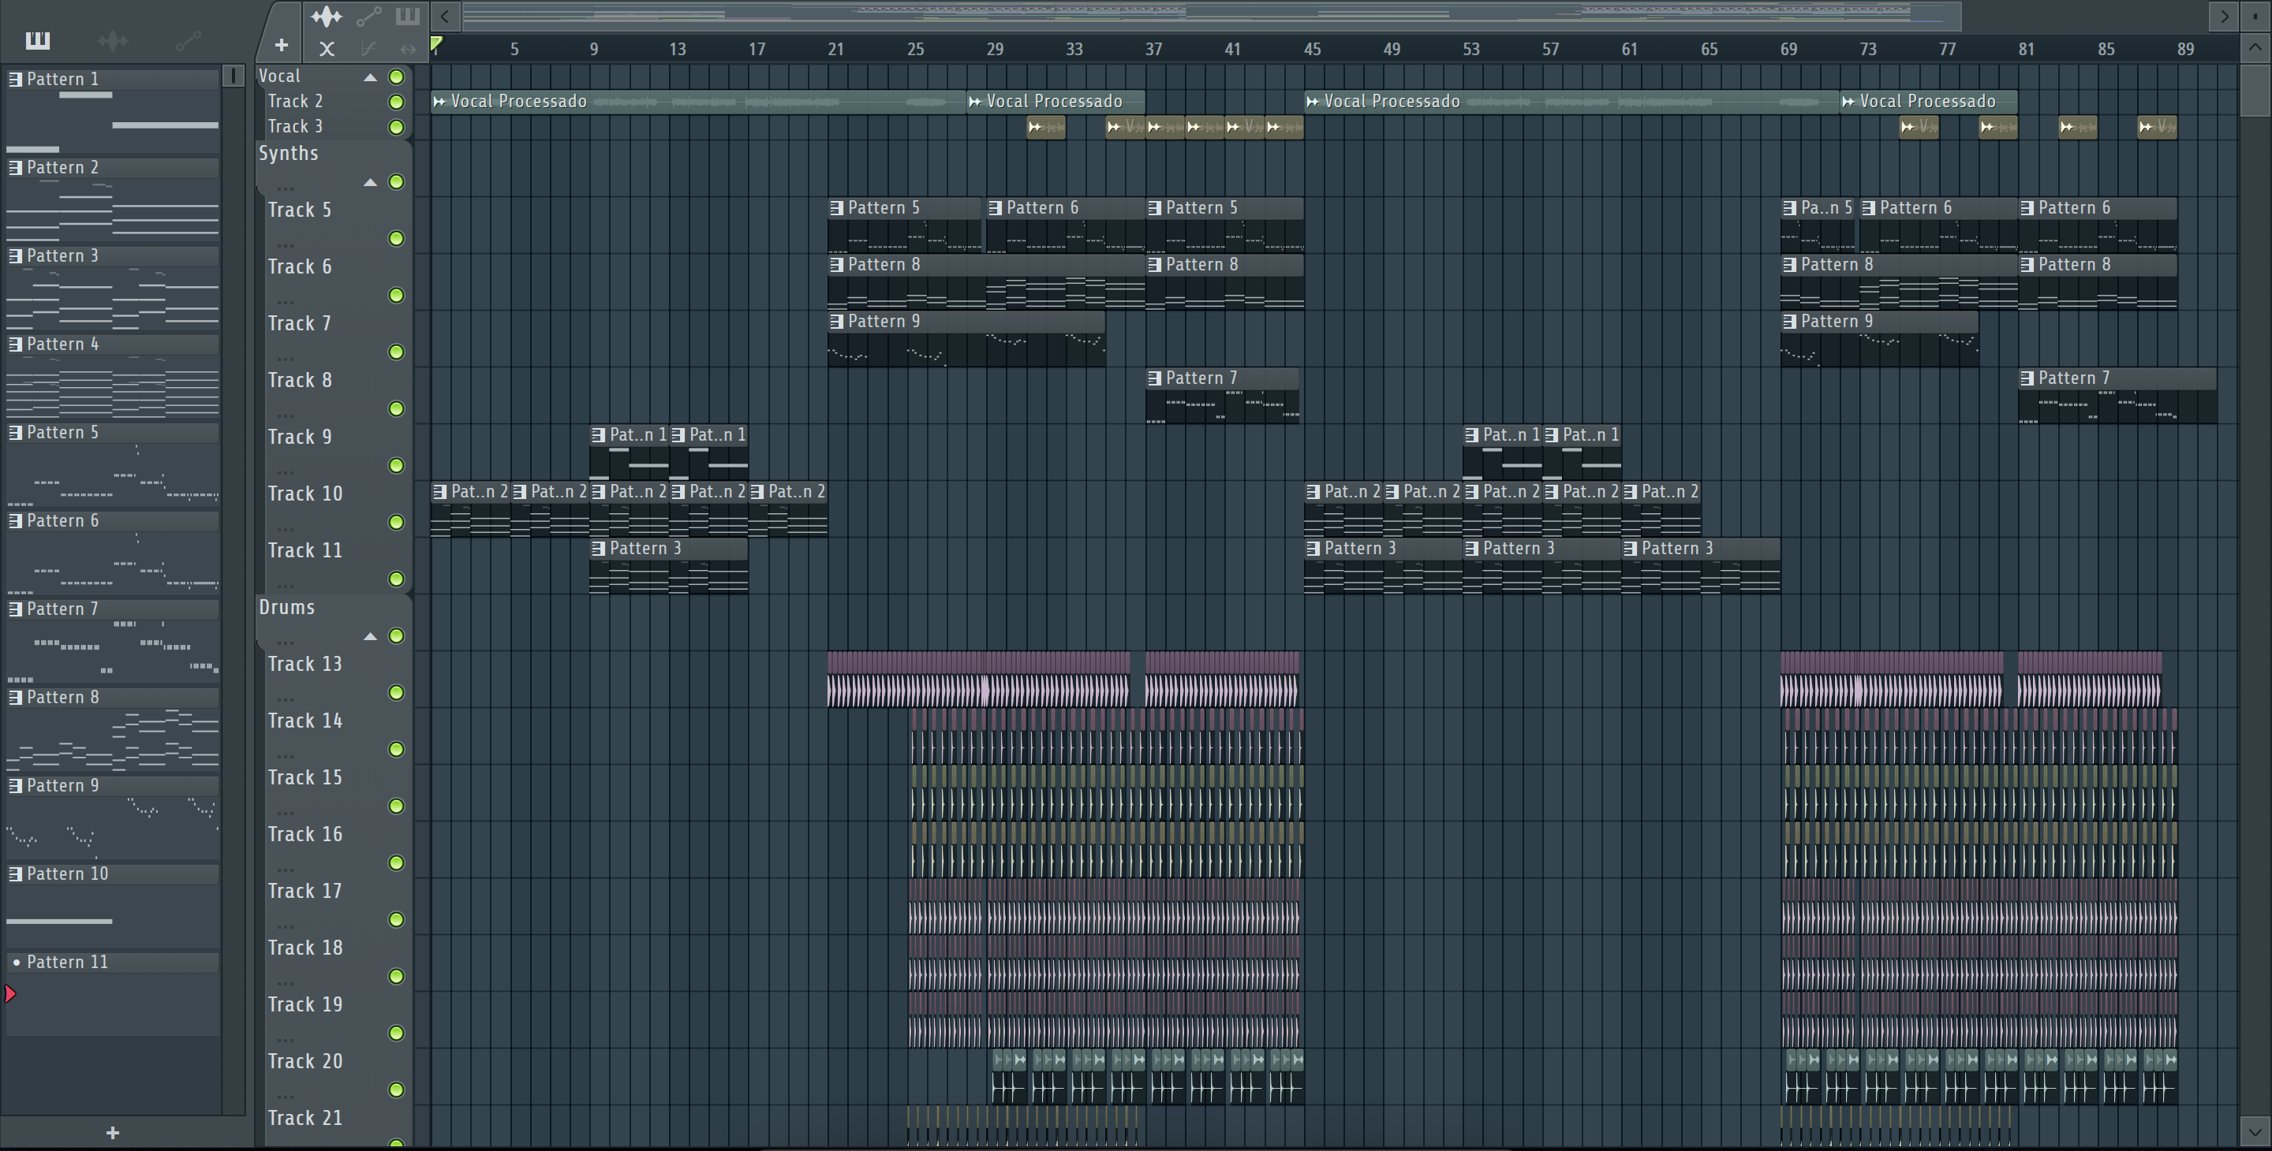This screenshot has width=2272, height=1151.
Task: Click the audio icon on the Vocal Processado clip at bar 45
Action: pyautogui.click(x=1313, y=102)
